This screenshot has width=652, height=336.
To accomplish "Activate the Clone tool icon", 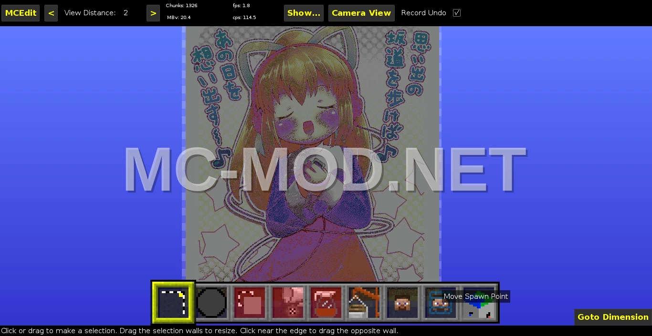I will (x=250, y=302).
